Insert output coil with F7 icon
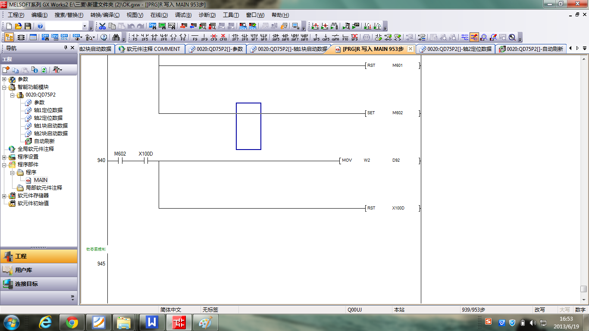Screen dimensions: 589x331 (x=173, y=37)
